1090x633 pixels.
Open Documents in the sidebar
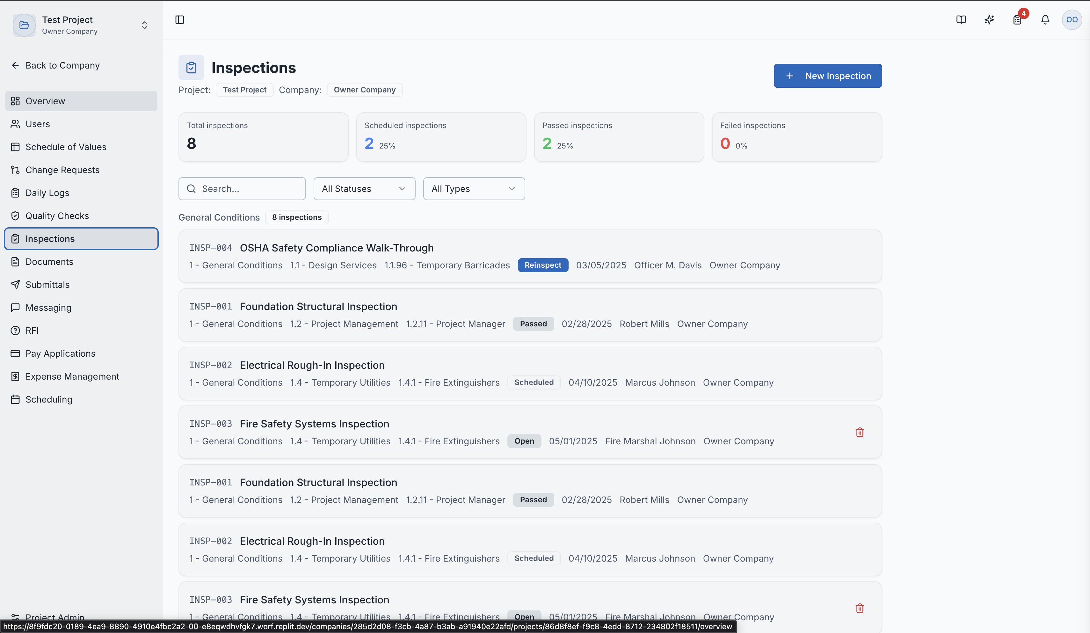point(81,261)
